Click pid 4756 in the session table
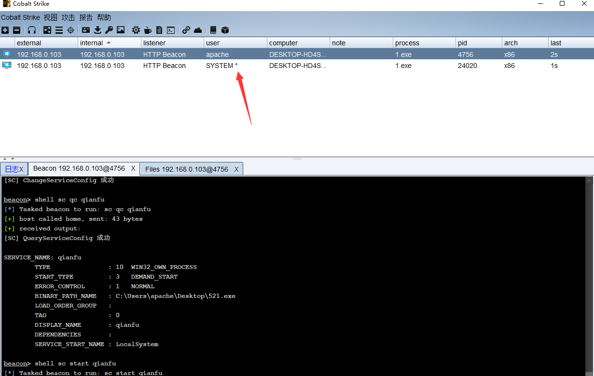594x376 pixels. tap(466, 54)
